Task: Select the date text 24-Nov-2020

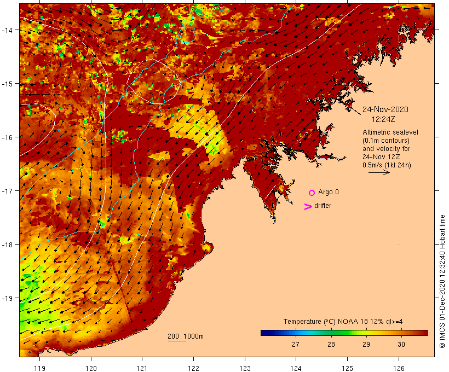Action: tap(385, 109)
